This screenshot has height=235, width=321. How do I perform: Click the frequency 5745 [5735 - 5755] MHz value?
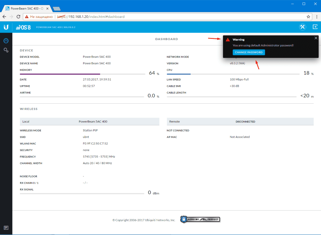(x=99, y=157)
